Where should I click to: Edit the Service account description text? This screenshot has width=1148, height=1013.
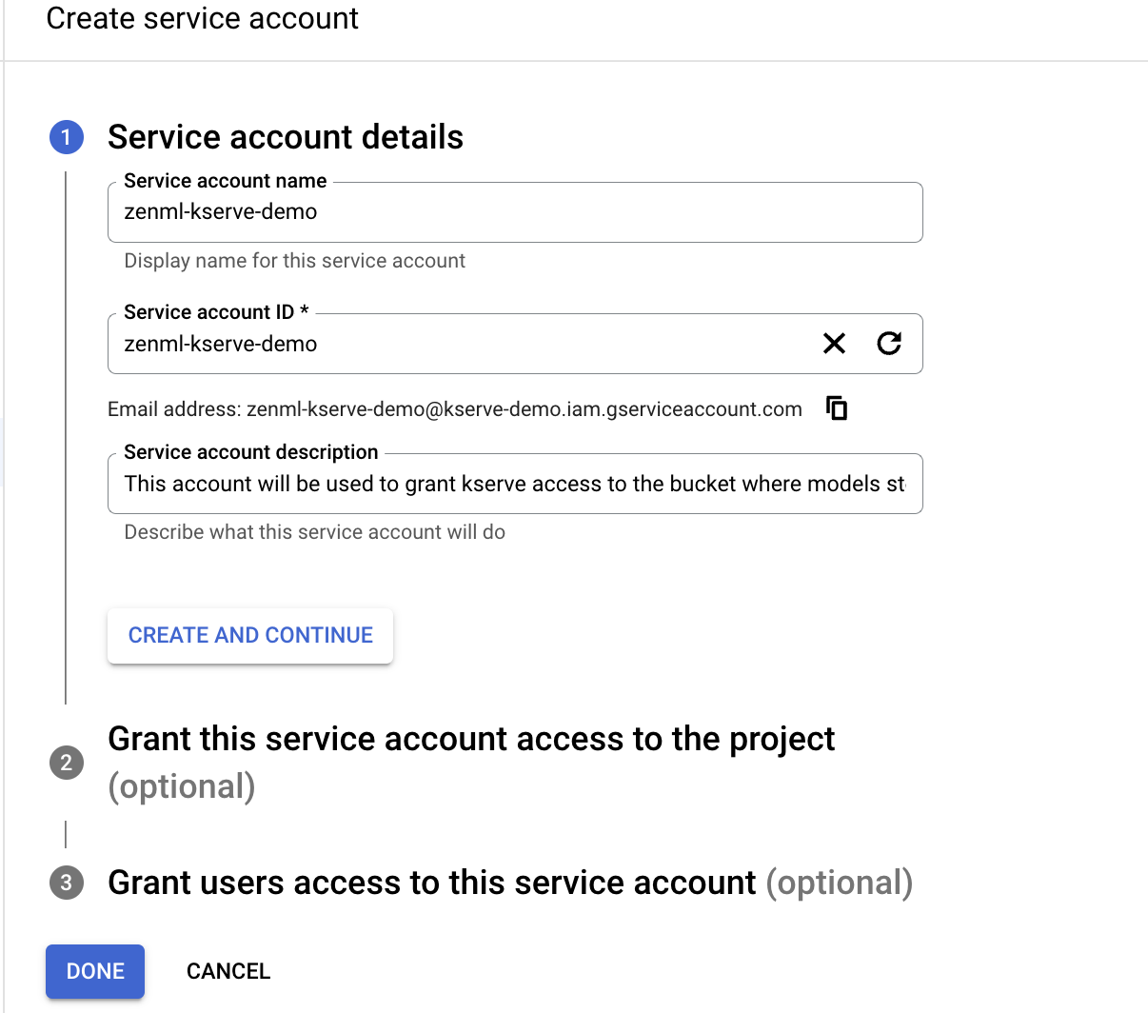pyautogui.click(x=514, y=484)
